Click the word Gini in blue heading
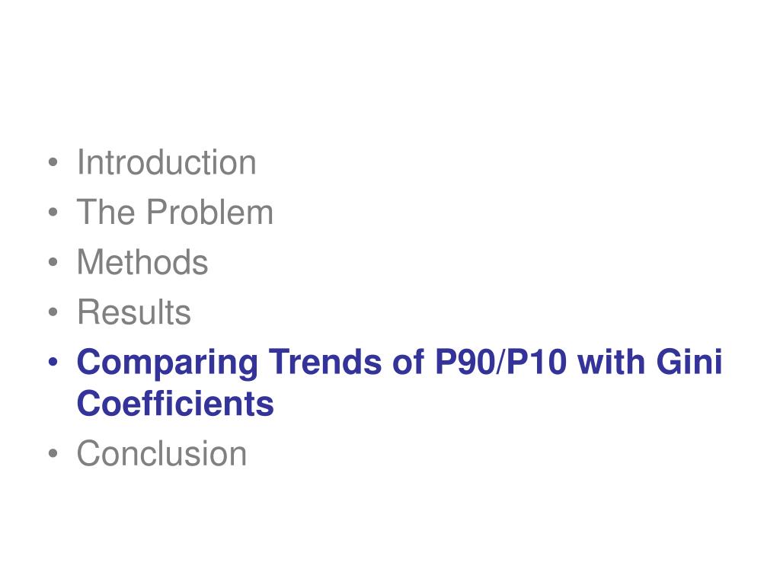 pos(689,362)
